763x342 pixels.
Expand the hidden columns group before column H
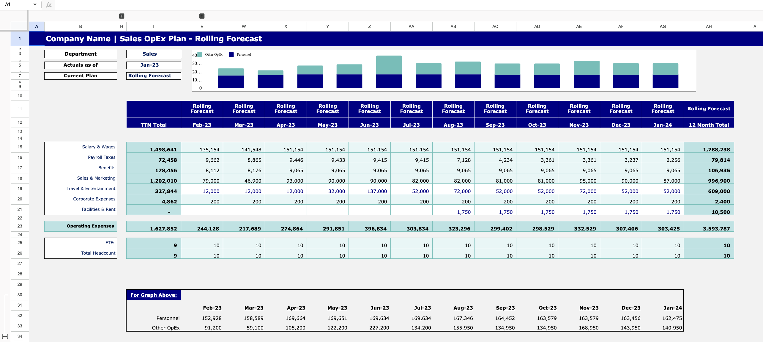[122, 16]
